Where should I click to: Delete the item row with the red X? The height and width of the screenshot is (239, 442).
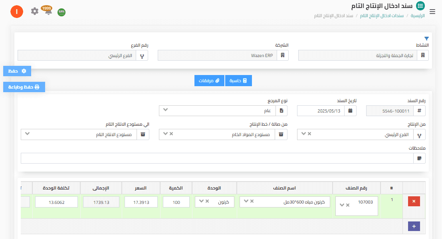(x=414, y=201)
